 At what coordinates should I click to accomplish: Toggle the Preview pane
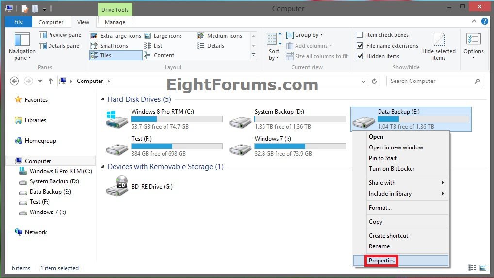click(60, 35)
